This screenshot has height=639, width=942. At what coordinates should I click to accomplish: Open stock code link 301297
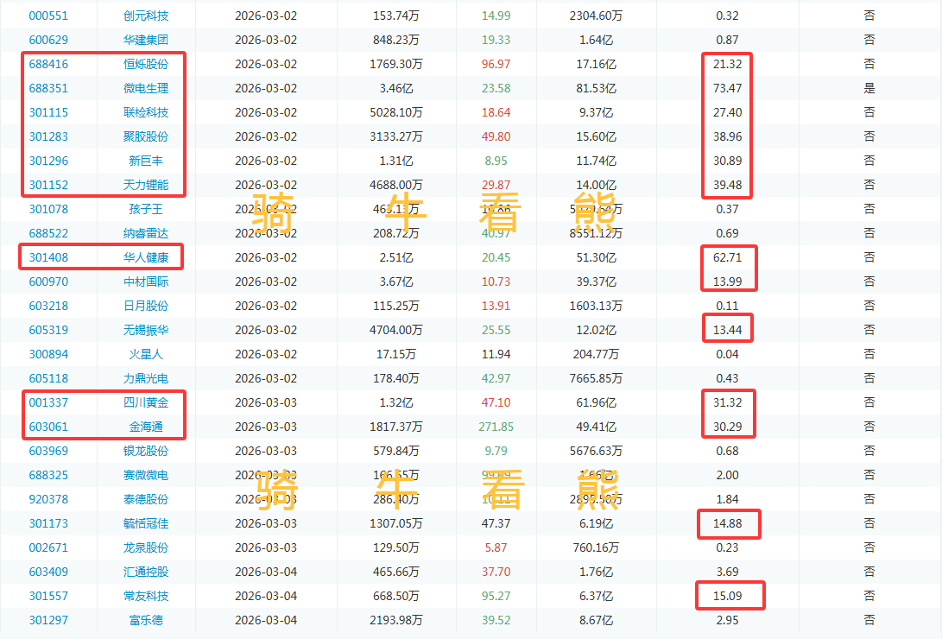click(x=48, y=620)
